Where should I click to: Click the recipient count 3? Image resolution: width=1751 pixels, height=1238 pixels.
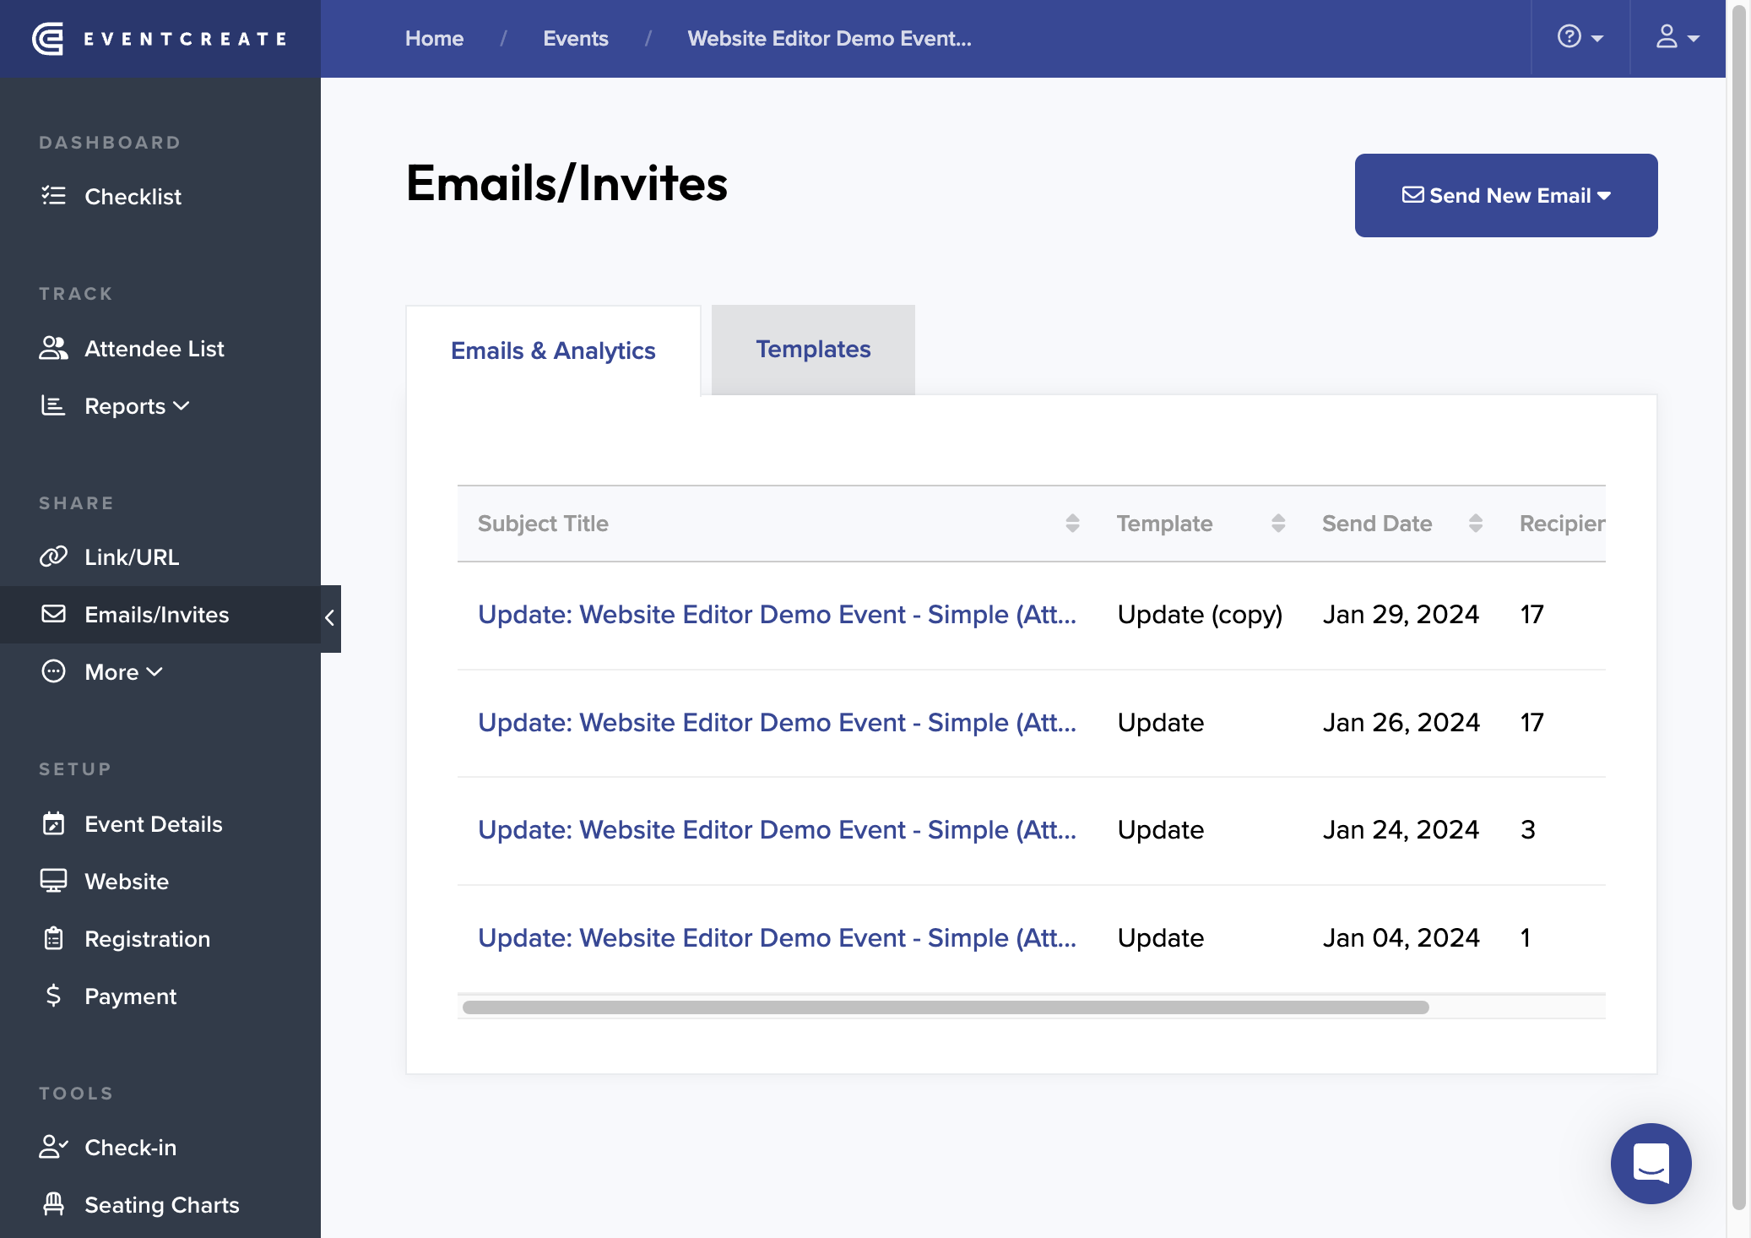1528,830
